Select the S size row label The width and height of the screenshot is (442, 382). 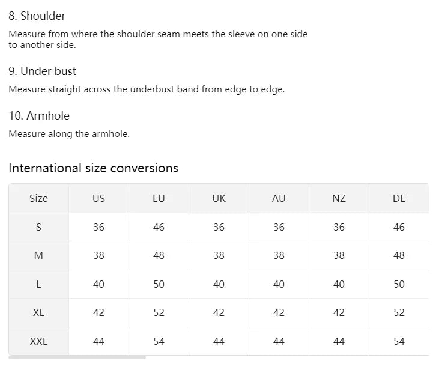point(38,227)
